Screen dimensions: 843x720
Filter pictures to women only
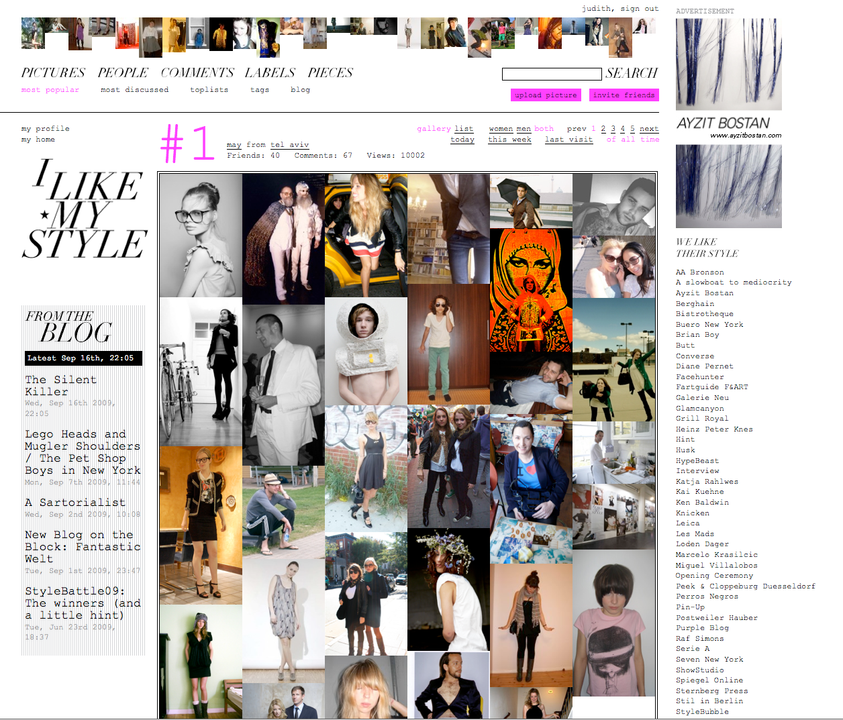tap(501, 129)
